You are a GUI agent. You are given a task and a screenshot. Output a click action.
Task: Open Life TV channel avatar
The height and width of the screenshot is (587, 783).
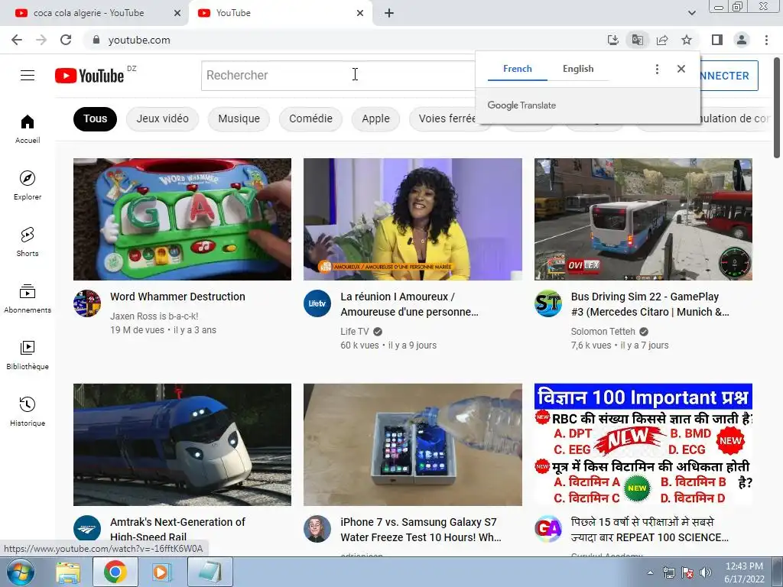pos(317,303)
